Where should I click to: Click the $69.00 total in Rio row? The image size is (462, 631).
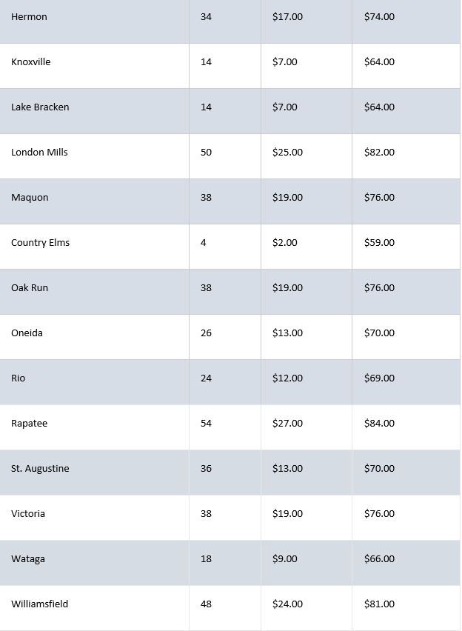click(379, 378)
